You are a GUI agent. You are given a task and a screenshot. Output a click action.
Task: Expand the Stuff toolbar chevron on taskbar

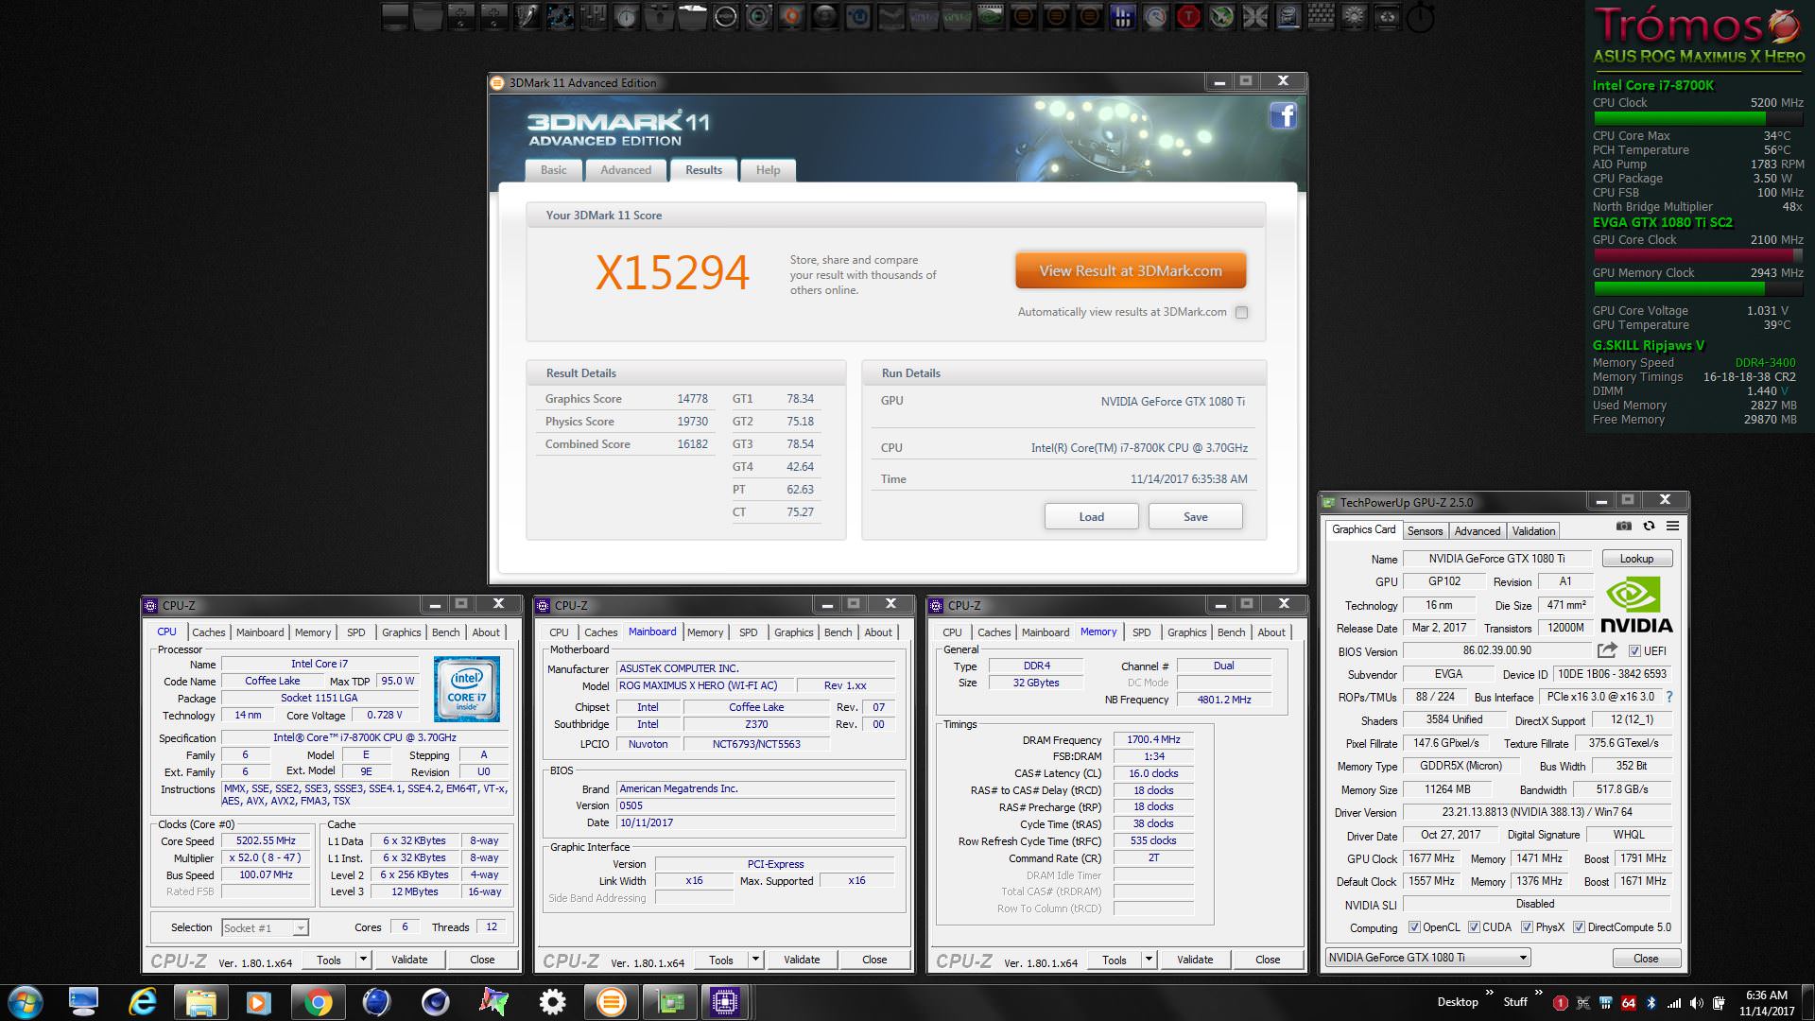click(x=1538, y=993)
